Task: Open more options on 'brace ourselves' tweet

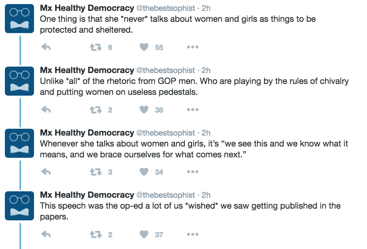Action: [192, 172]
